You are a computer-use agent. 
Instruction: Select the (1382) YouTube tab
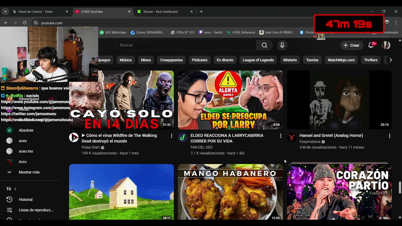(x=103, y=12)
